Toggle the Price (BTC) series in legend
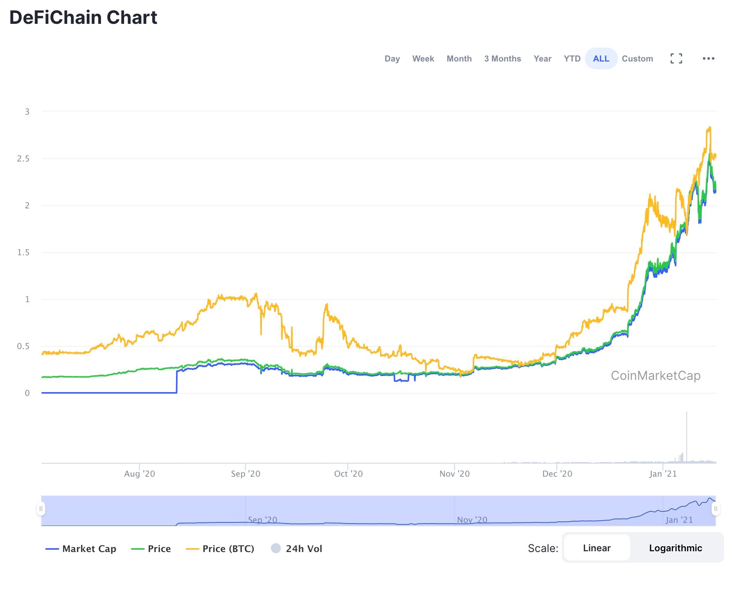The width and height of the screenshot is (744, 592). coord(220,549)
